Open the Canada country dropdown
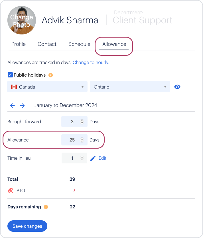 tap(47, 87)
